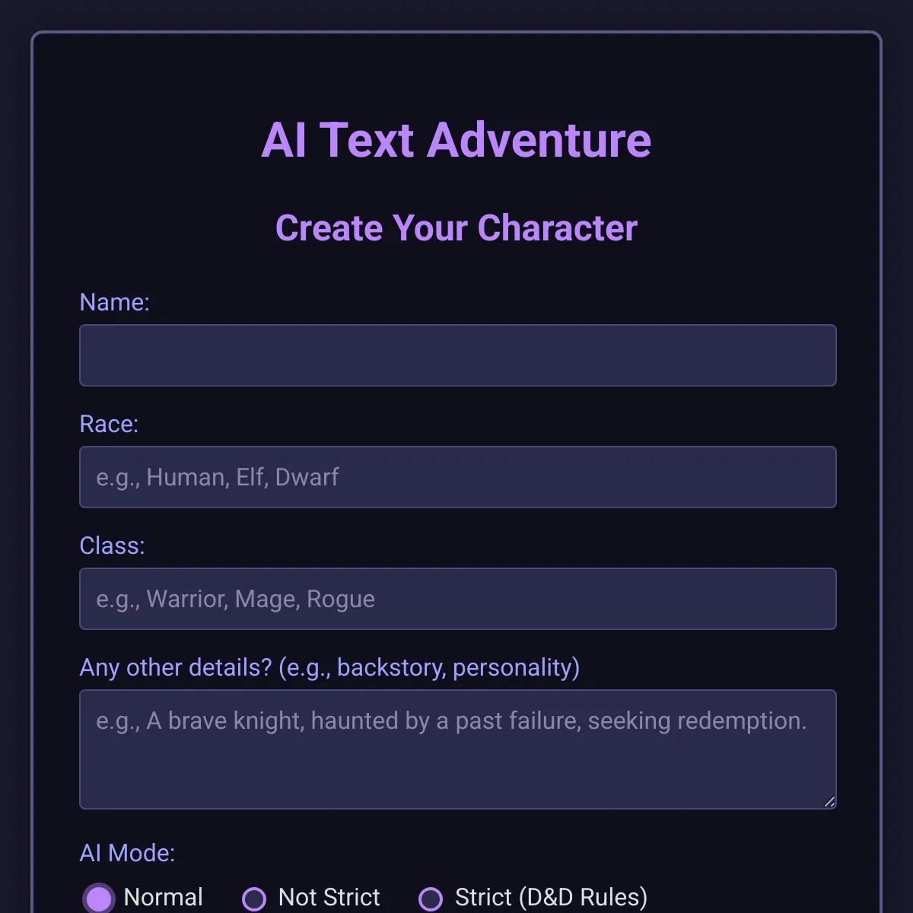Viewport: 913px width, 913px height.
Task: Select the Normal AI mode radio button
Action: click(x=99, y=899)
